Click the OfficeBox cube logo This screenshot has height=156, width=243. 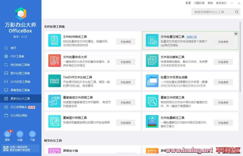pos(21,14)
